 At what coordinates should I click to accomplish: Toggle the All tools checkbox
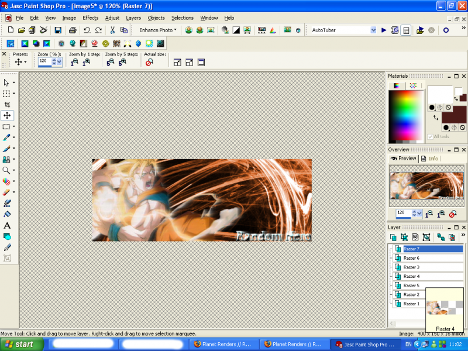430,137
